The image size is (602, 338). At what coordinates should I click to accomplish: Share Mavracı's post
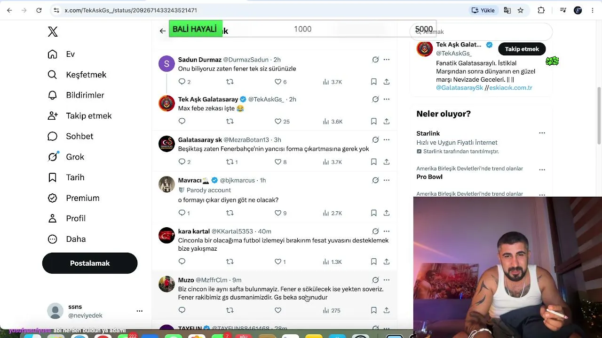(387, 213)
